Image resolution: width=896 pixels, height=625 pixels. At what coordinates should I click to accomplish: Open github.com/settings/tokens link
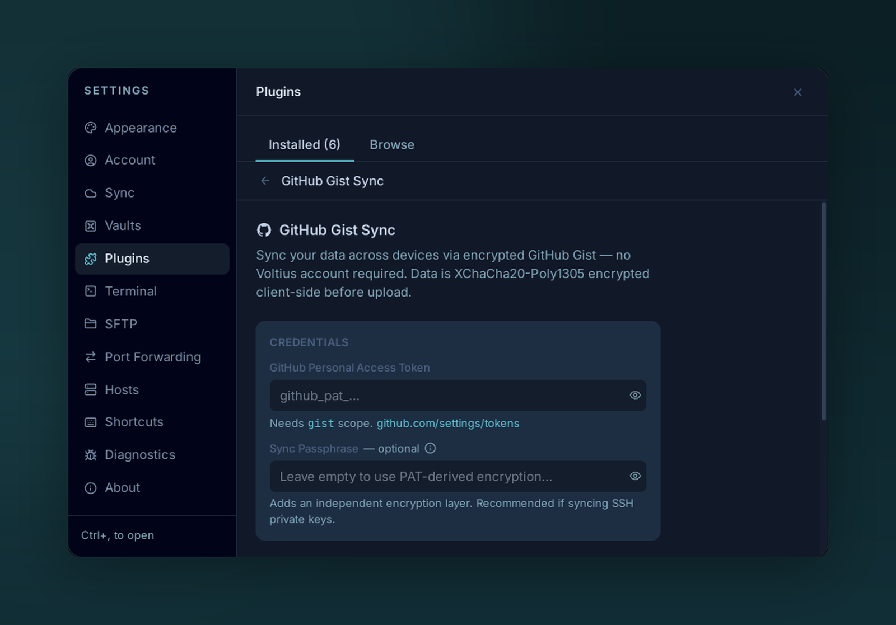[448, 424]
